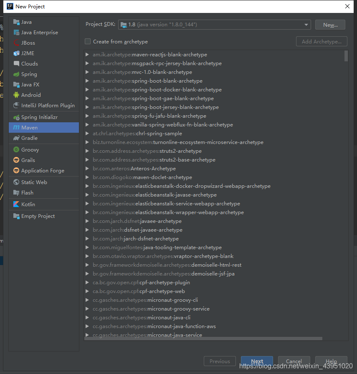Screen dimensions: 357x374
Task: Click the horizontal scrollbar of archetype list
Action: coord(203,339)
